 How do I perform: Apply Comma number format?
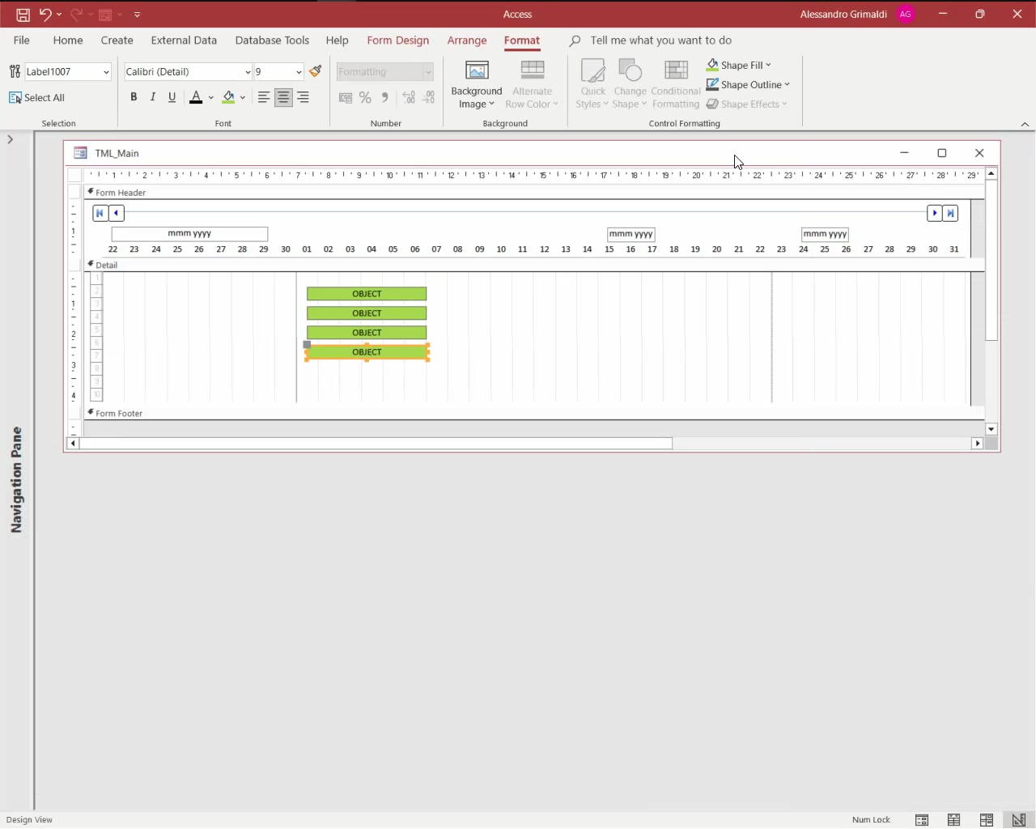click(x=384, y=97)
